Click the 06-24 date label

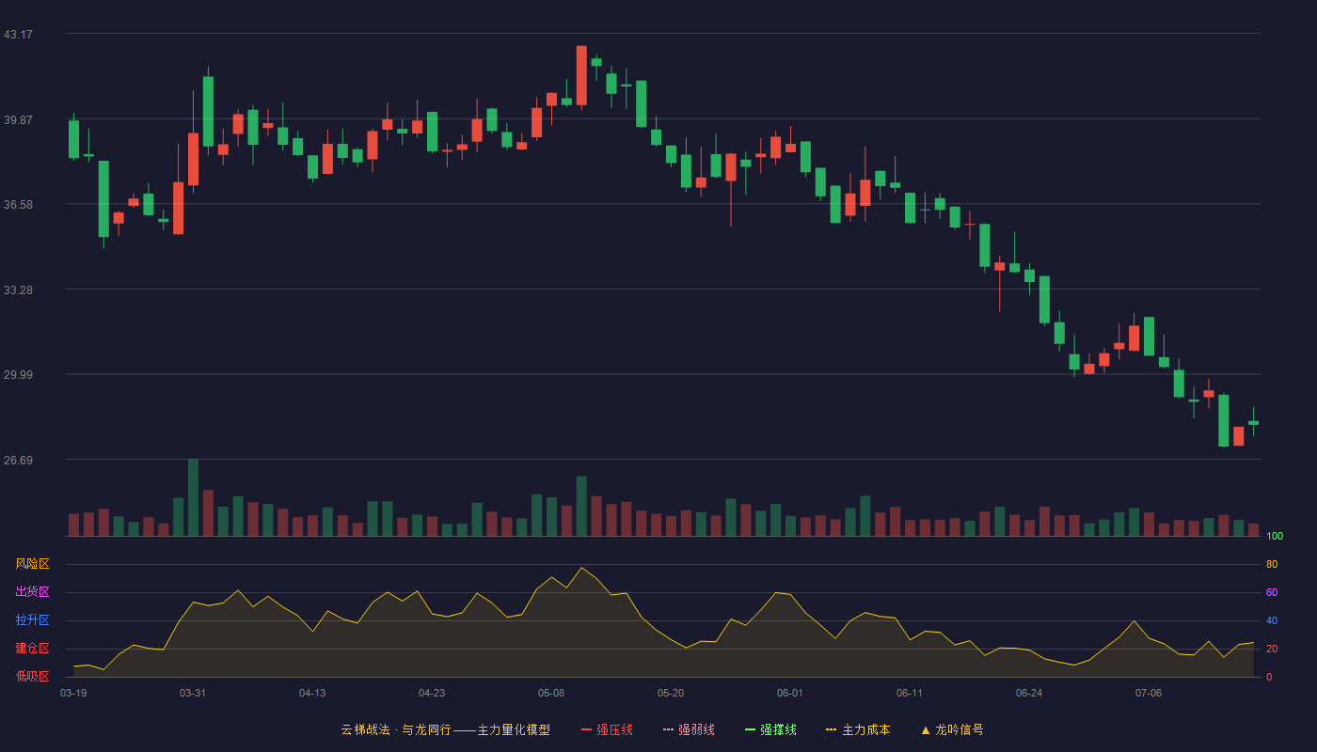pos(1029,693)
